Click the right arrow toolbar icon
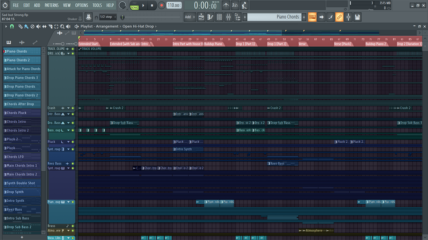This screenshot has width=428, height=240. tap(321, 17)
